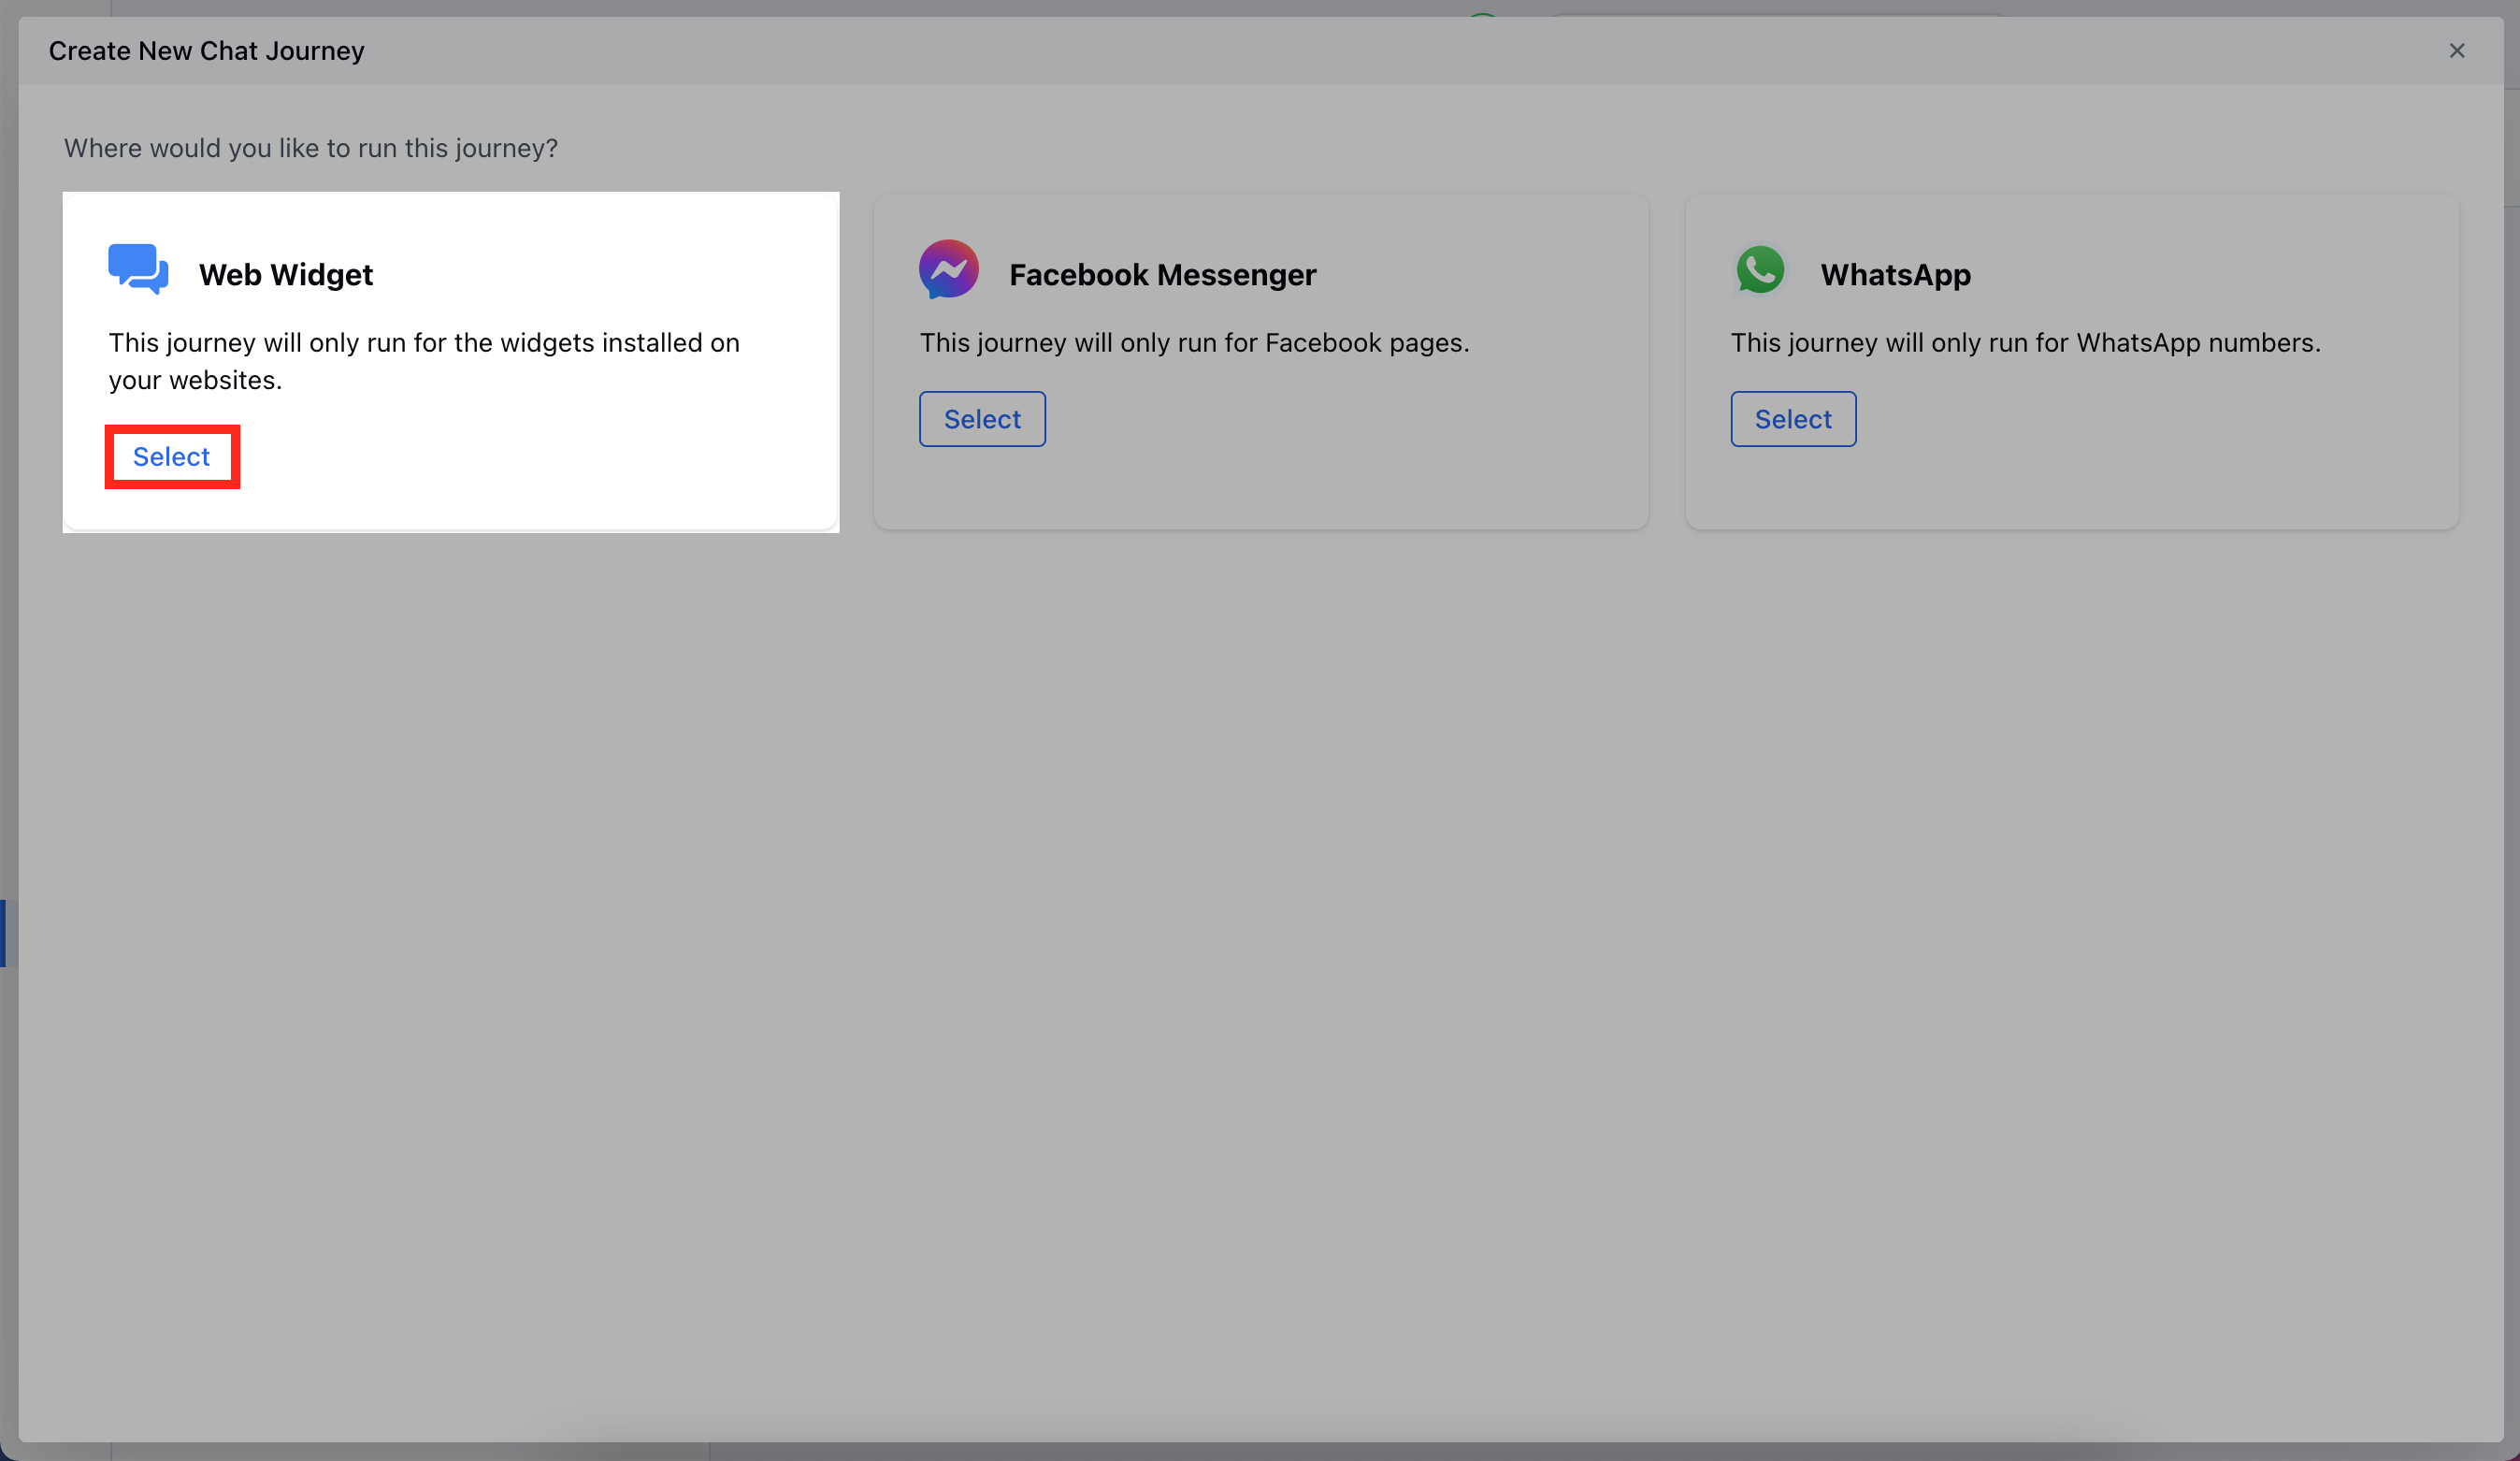The height and width of the screenshot is (1461, 2520).
Task: Click the Facebook Messenger card title
Action: (x=1162, y=275)
